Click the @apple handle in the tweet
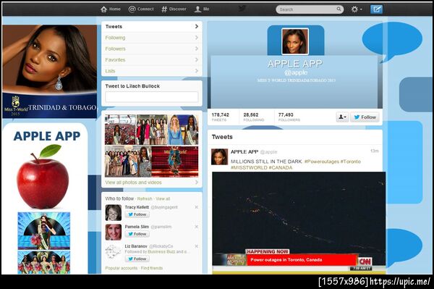The width and height of the screenshot is (434, 289). 268,152
